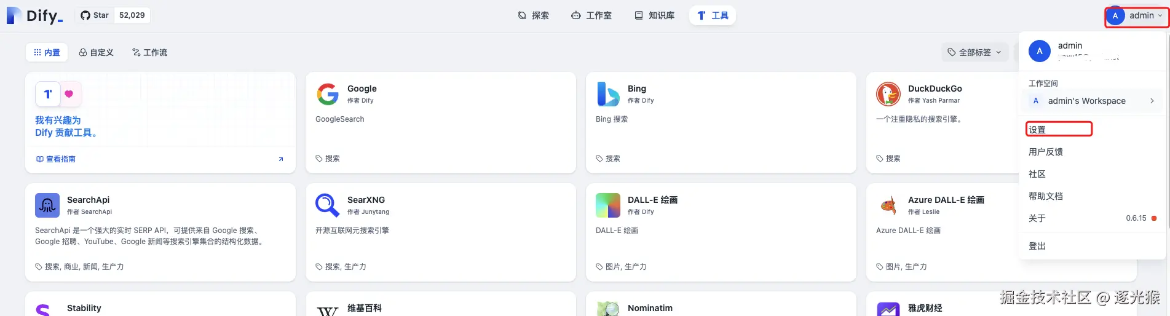Click the Azure DALL-E 图片, 生产力 tag
Screen dimensions: 1170x316
[x=902, y=267]
